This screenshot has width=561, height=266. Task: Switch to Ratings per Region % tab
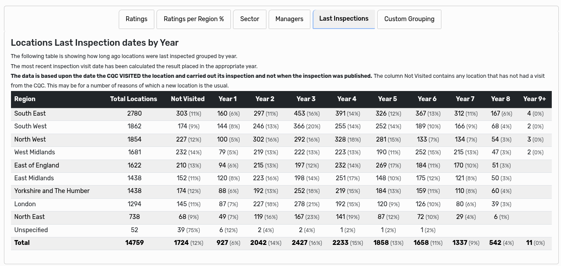click(x=193, y=19)
